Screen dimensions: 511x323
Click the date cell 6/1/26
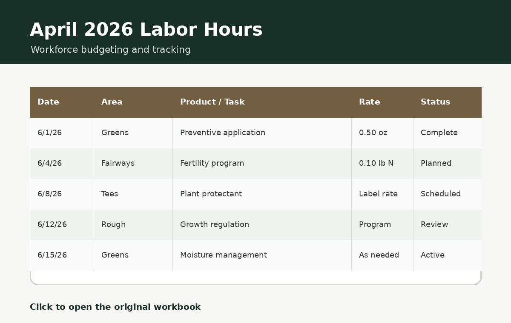(62, 133)
